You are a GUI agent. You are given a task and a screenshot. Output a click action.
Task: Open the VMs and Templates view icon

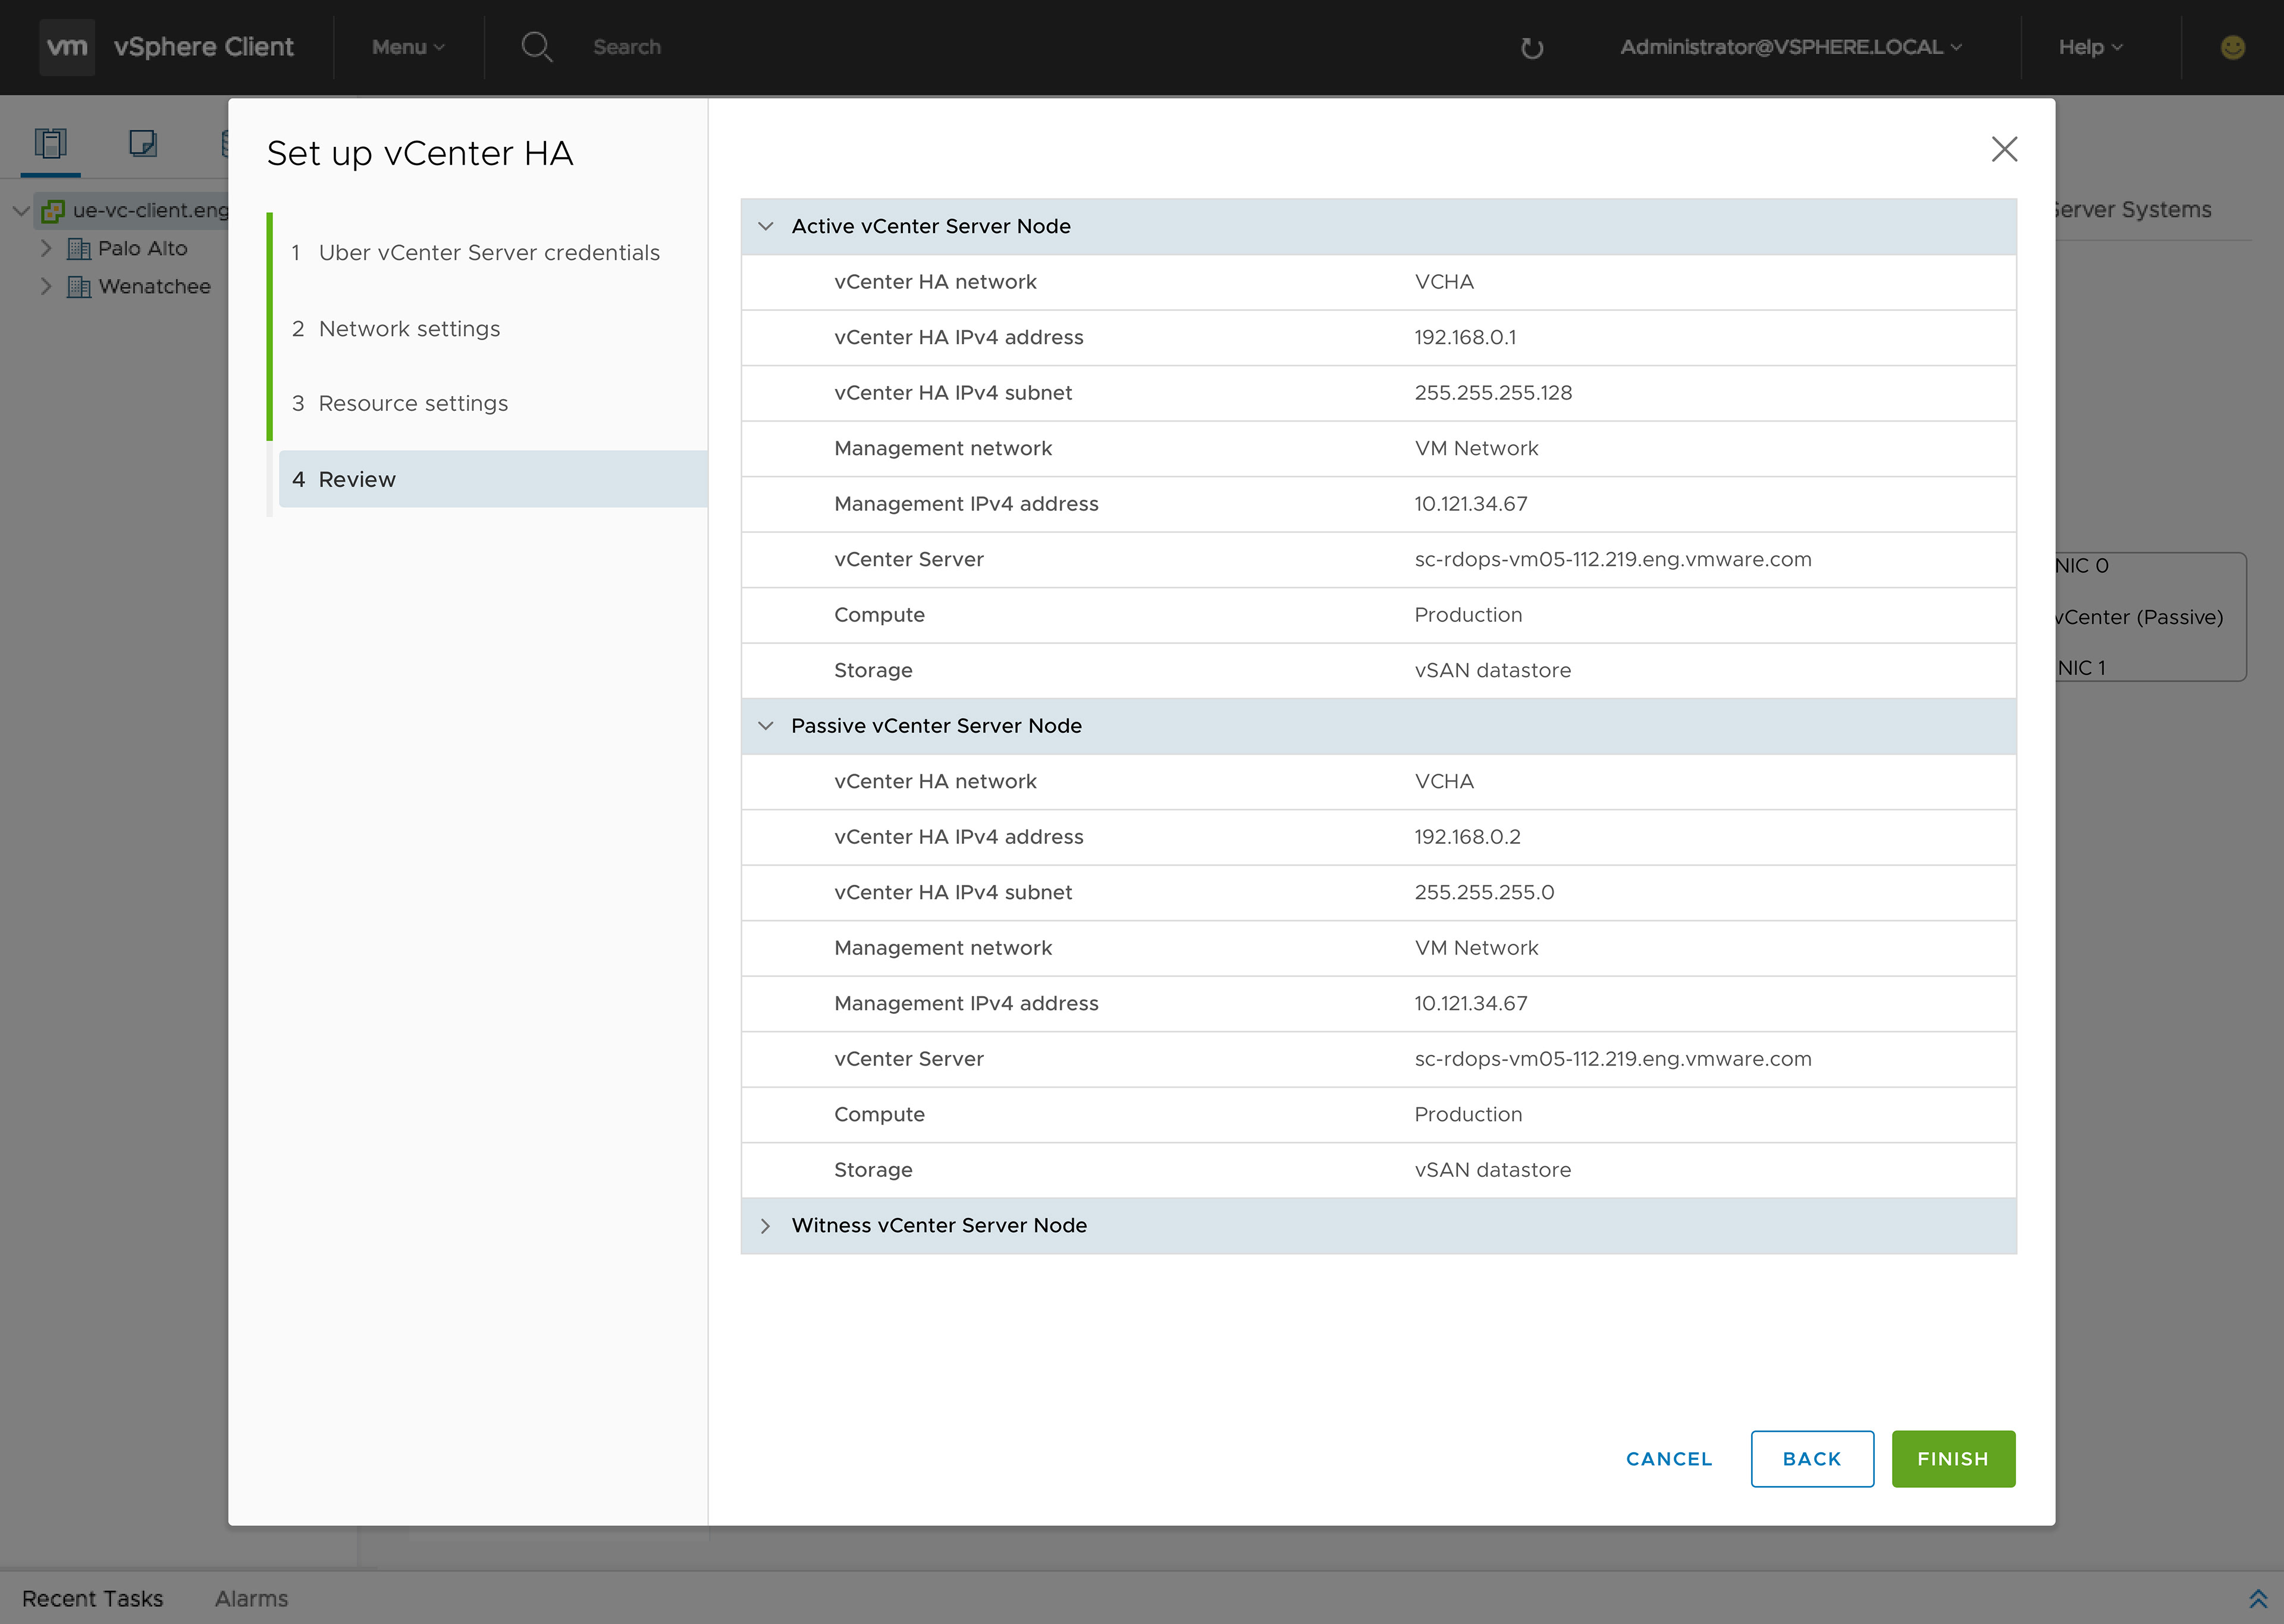(143, 143)
